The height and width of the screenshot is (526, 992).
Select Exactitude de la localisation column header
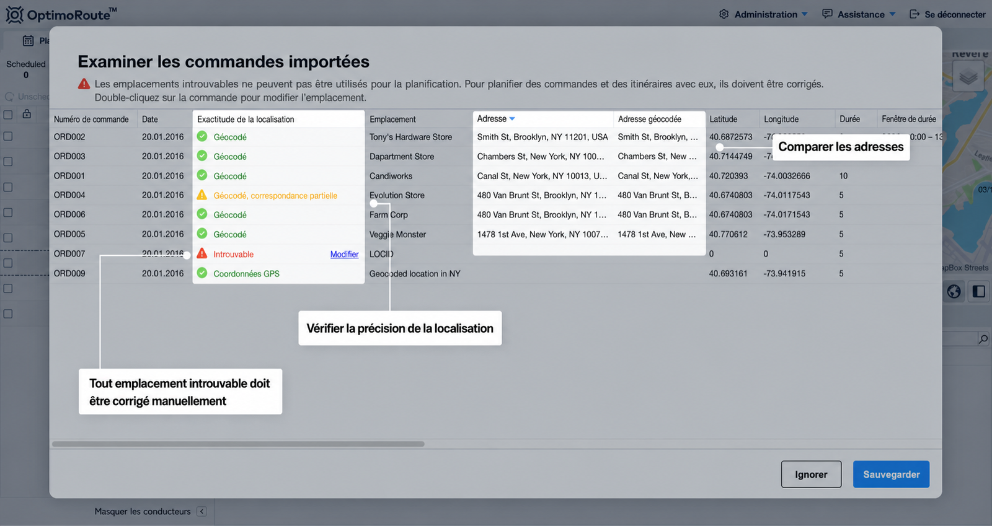pyautogui.click(x=246, y=119)
